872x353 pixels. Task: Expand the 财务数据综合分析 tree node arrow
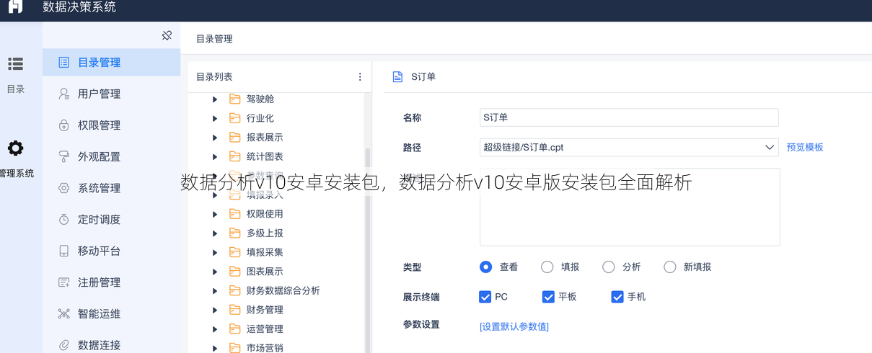click(215, 290)
